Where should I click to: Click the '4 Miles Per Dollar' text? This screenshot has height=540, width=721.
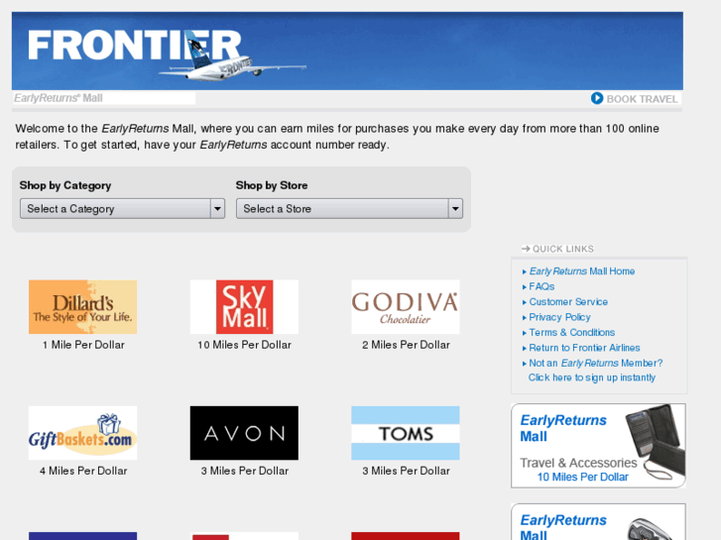[x=83, y=471]
